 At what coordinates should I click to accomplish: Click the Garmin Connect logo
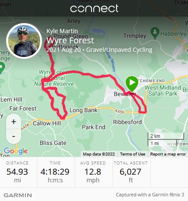point(94,8)
